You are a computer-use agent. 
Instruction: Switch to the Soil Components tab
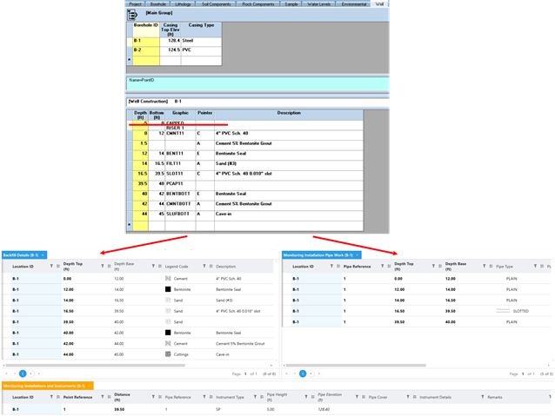coord(217,4)
